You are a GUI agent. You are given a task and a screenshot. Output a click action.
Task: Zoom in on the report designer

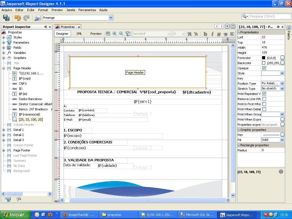[115, 34]
